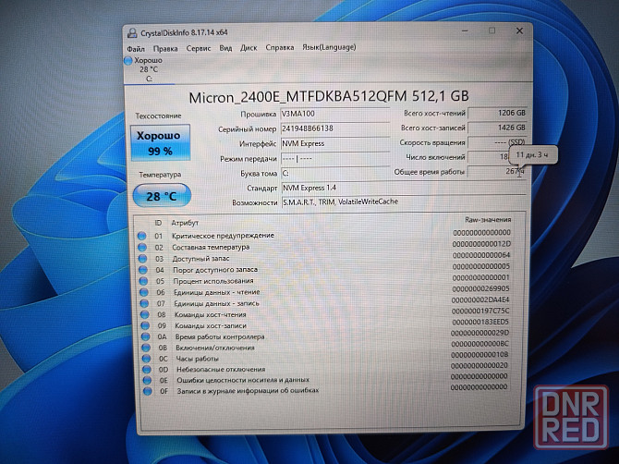
Task: Select the Критическое предупреждение attribute text
Action: click(223, 236)
